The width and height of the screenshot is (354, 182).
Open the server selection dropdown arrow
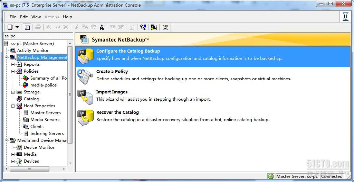point(17,27)
